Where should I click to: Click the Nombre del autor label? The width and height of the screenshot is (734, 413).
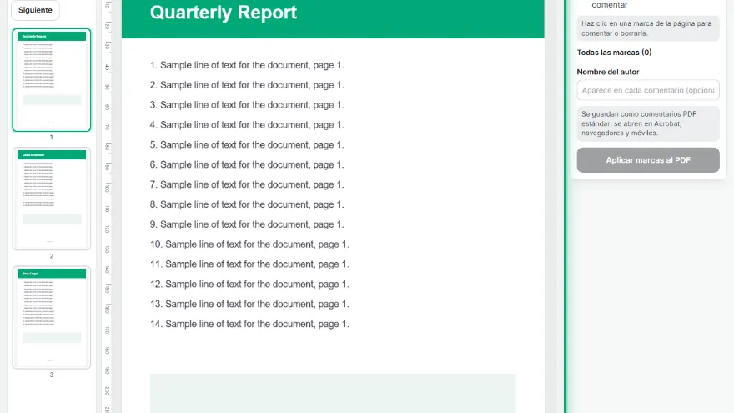pos(607,72)
